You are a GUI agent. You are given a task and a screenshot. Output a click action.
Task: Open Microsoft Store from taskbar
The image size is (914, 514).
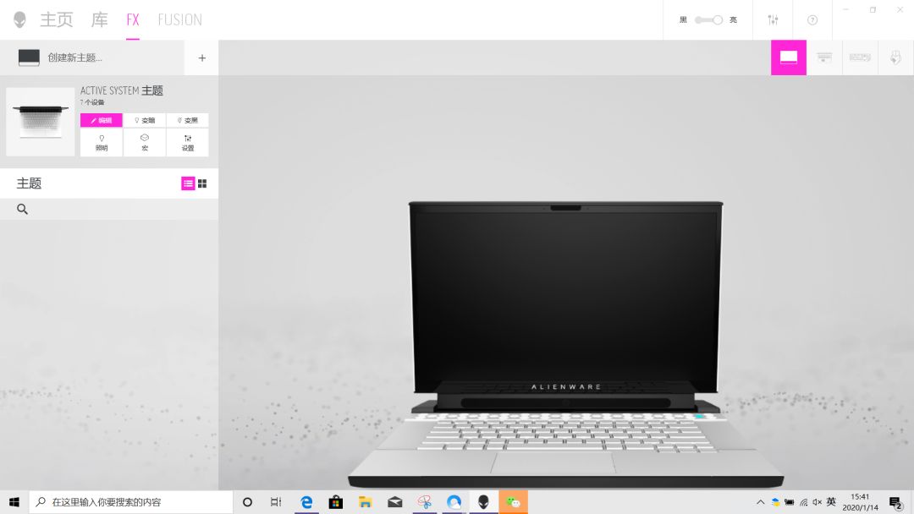tap(336, 502)
